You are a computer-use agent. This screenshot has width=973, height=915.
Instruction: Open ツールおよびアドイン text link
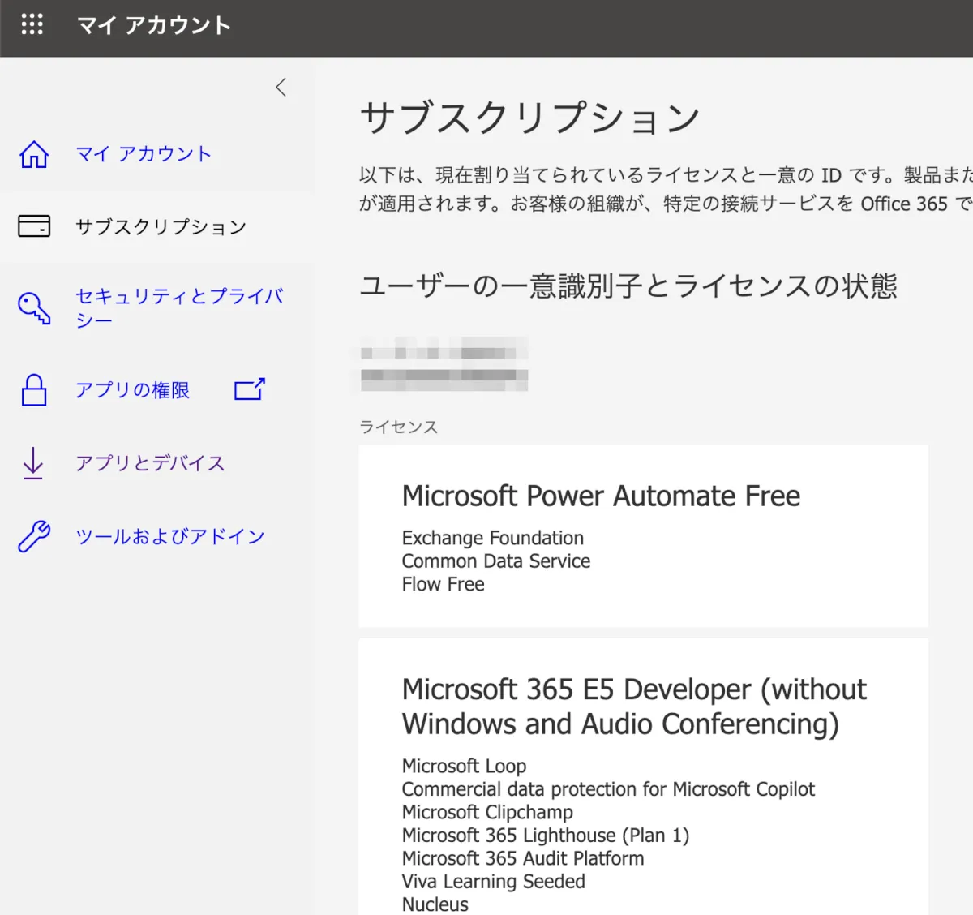170,536
